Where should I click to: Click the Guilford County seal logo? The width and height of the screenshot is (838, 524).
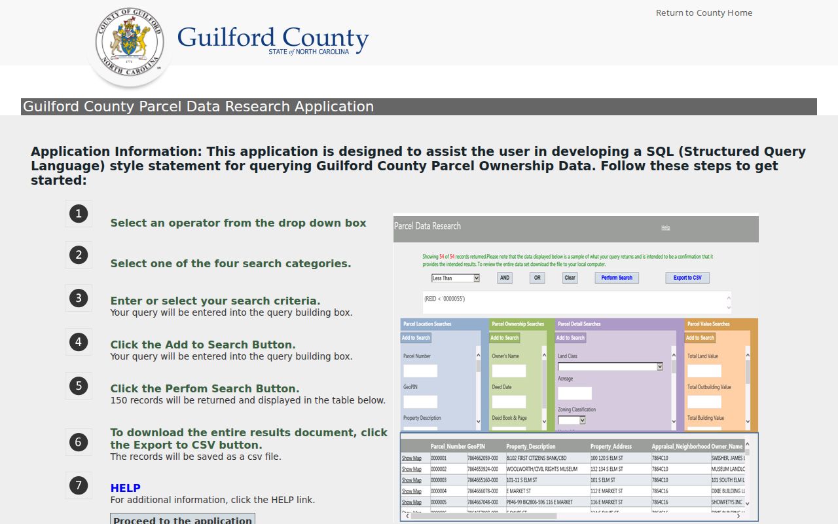(129, 41)
